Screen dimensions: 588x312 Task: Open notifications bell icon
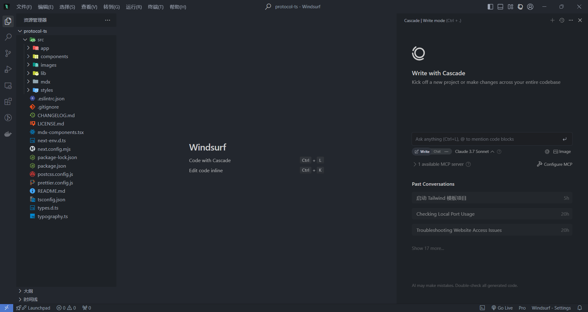580,308
